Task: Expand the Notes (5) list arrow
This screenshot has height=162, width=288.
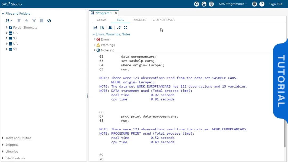Action: point(95,50)
